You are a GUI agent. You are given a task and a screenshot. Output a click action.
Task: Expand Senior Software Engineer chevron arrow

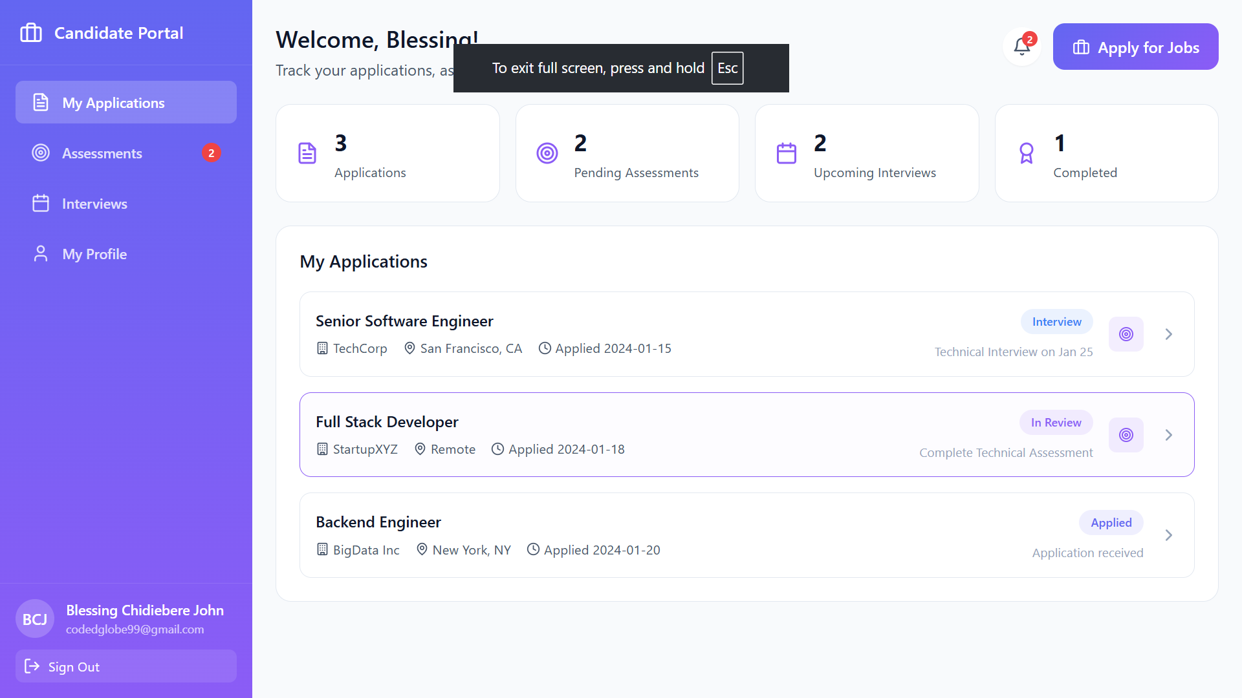click(x=1169, y=334)
